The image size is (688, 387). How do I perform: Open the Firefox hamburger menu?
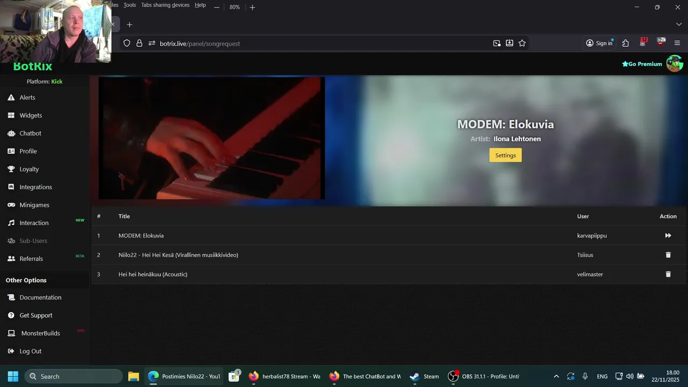[677, 43]
